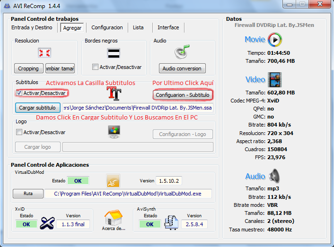Click Configuarion - Subtitulo button
This screenshot has height=247, width=334.
pos(183,95)
